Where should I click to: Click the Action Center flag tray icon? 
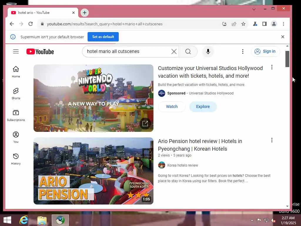point(259,220)
